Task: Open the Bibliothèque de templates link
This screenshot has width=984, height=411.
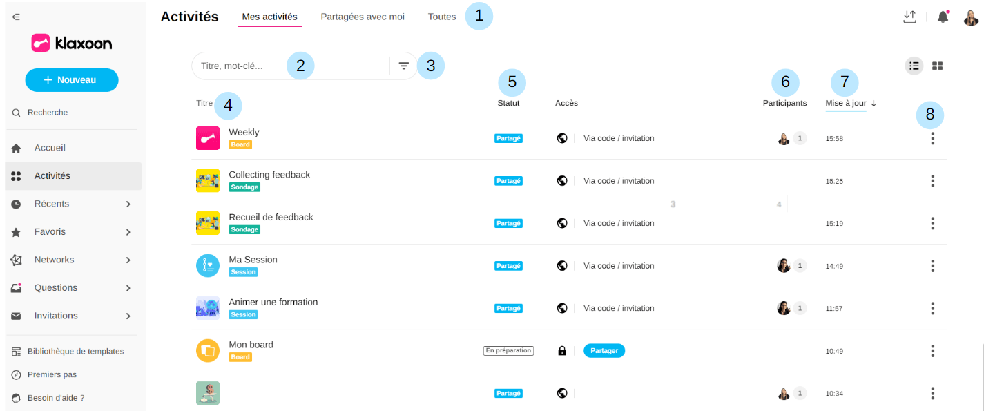Action: (x=75, y=351)
